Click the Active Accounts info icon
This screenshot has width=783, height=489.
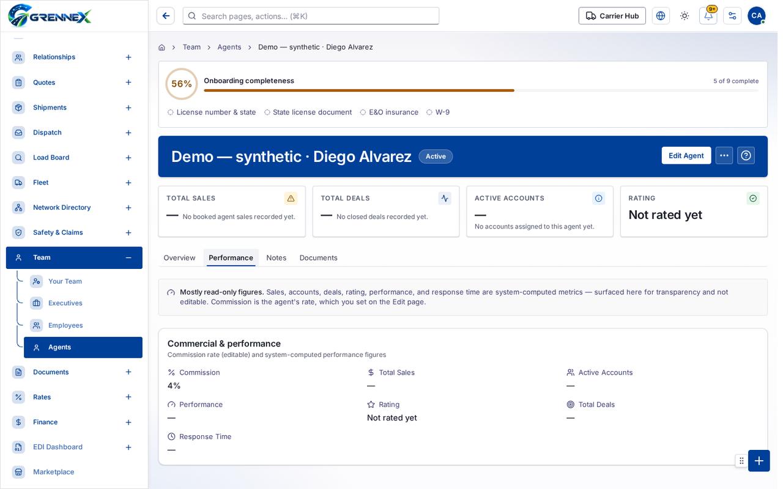click(x=599, y=198)
